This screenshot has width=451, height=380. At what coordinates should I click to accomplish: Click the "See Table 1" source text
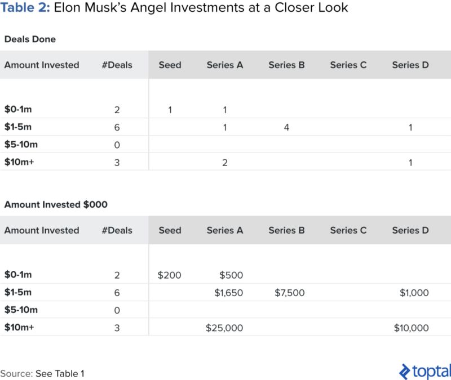coord(60,373)
